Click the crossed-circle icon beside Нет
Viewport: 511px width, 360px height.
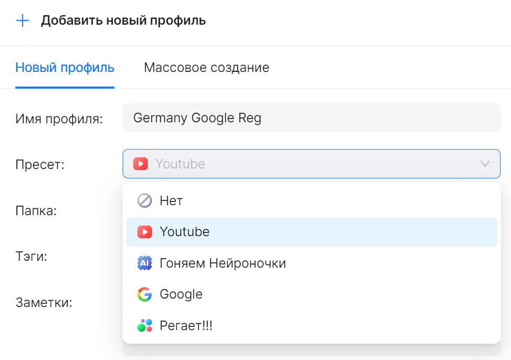(144, 200)
